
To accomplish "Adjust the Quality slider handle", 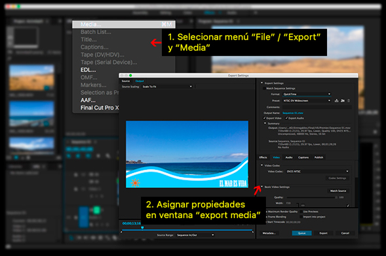I will tap(336, 197).
